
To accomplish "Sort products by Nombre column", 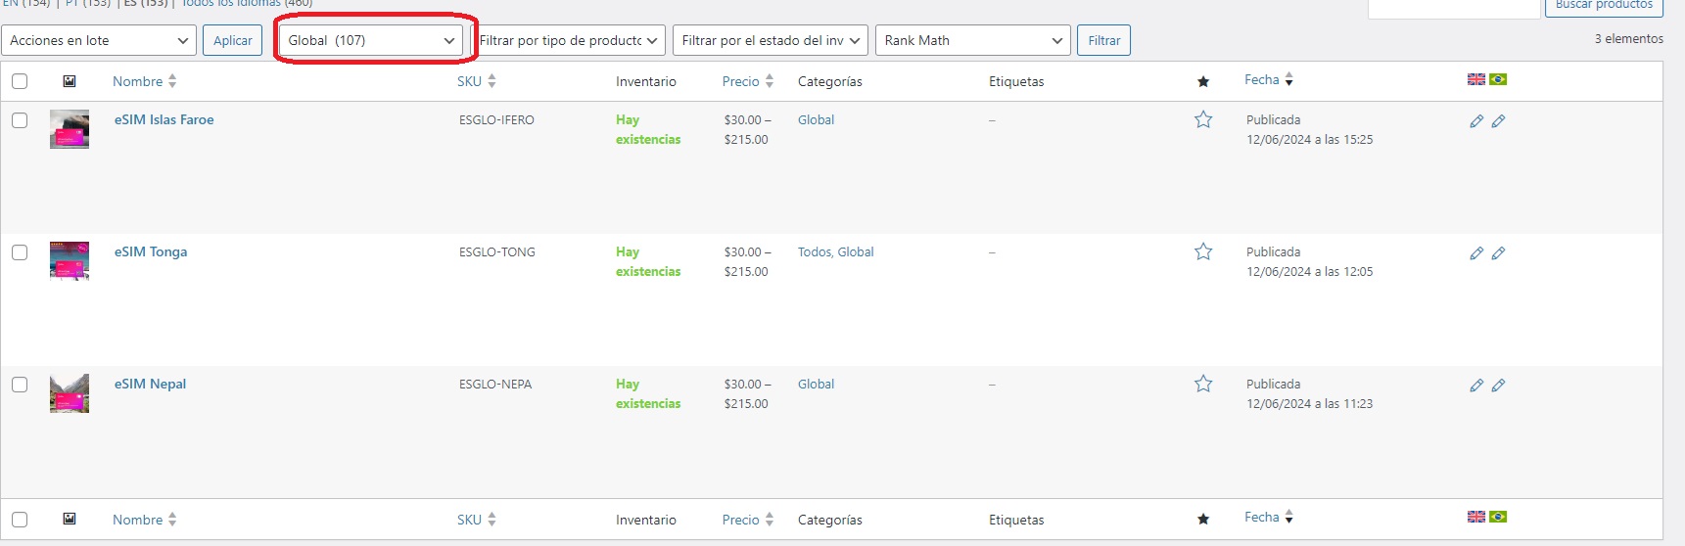I will (x=138, y=81).
